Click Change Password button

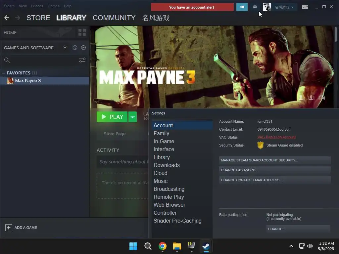point(275,170)
